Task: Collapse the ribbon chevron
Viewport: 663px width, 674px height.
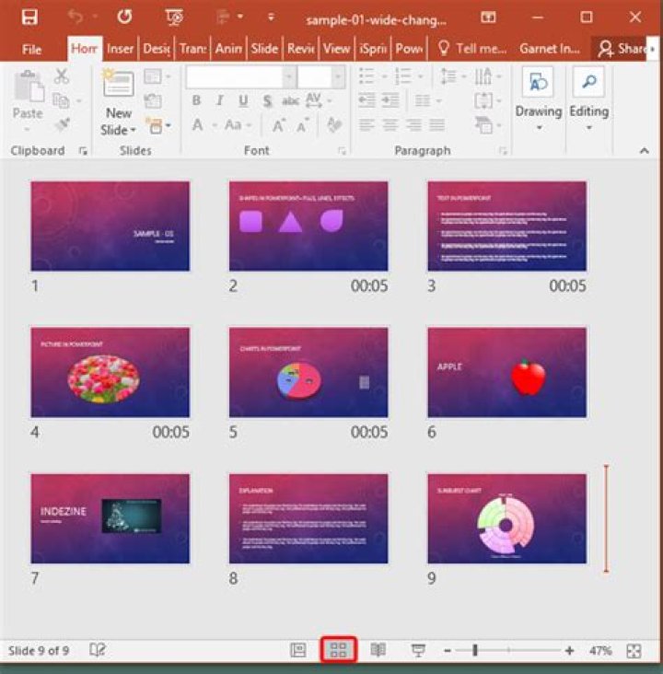Action: click(x=644, y=150)
